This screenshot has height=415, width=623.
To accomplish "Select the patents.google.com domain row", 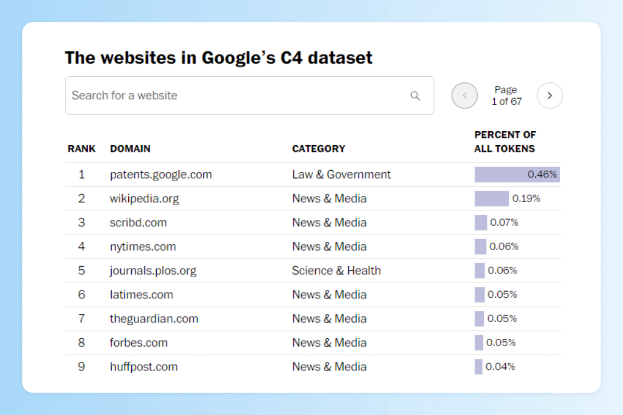I will [x=161, y=175].
